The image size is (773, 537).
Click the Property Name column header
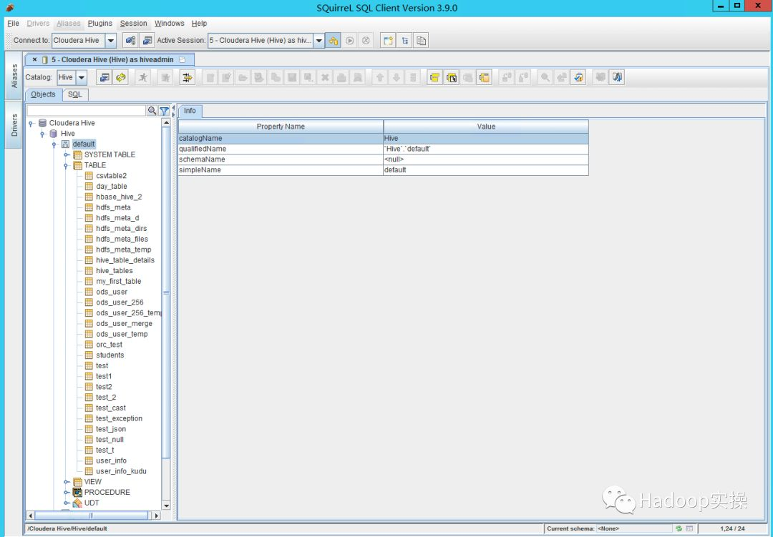[x=281, y=127]
